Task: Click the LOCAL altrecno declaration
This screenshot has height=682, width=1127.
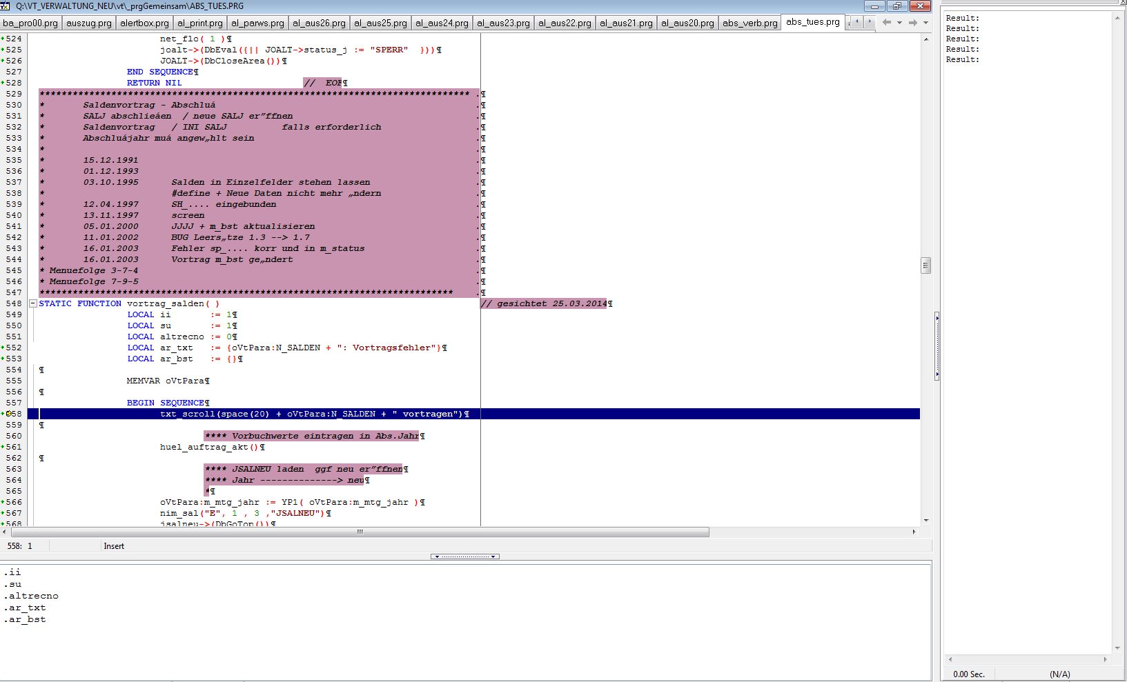Action: coord(181,337)
